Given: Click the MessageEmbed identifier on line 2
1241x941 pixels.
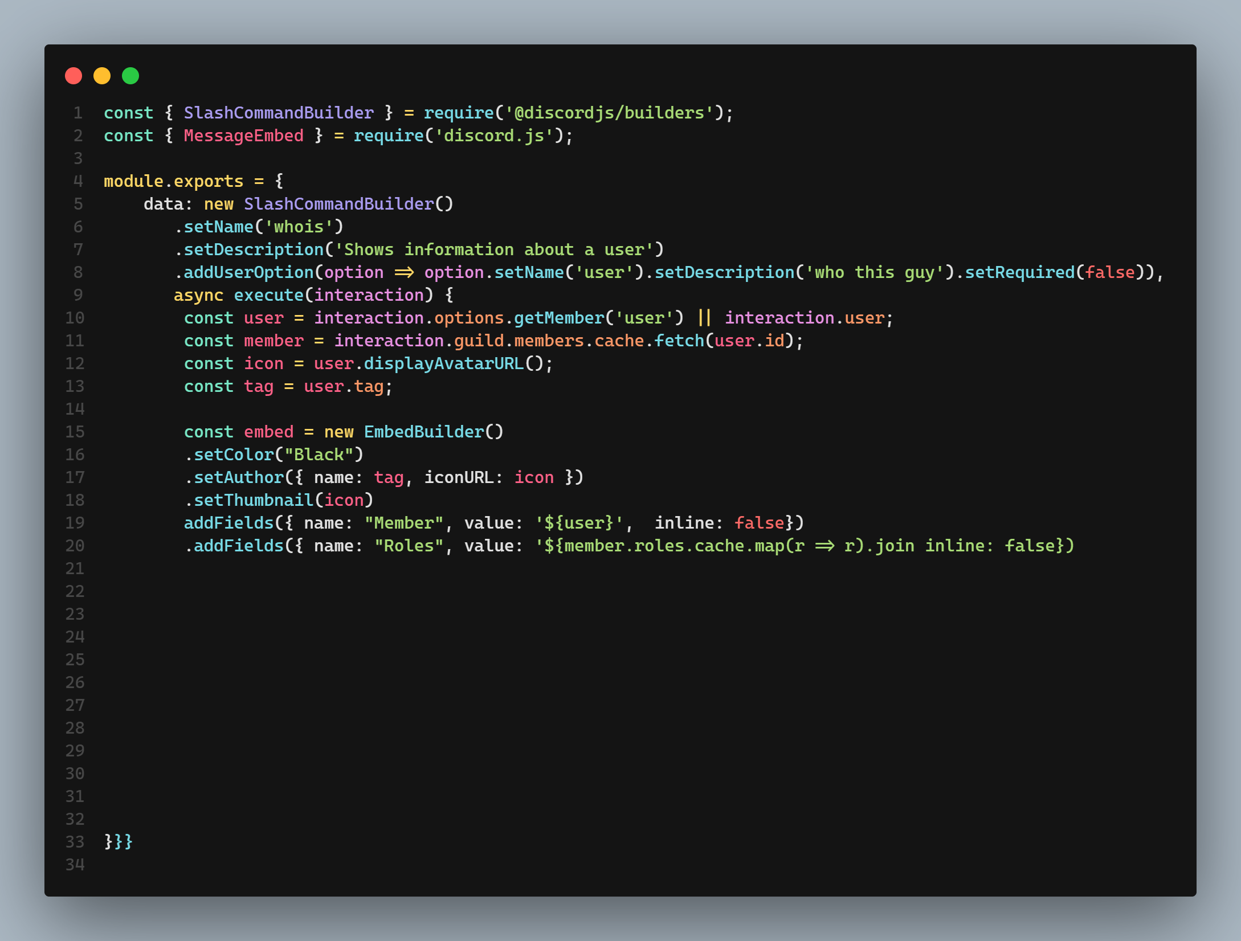Looking at the screenshot, I should click(x=243, y=136).
